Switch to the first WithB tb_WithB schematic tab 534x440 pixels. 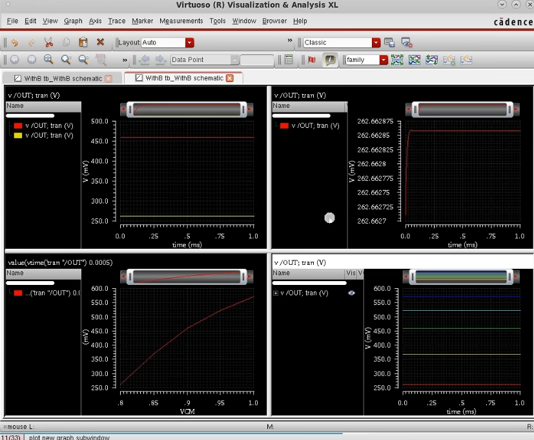pos(58,78)
